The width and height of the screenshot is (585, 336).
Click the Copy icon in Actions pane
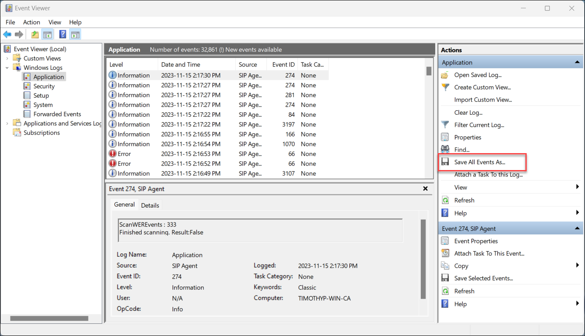(x=445, y=266)
